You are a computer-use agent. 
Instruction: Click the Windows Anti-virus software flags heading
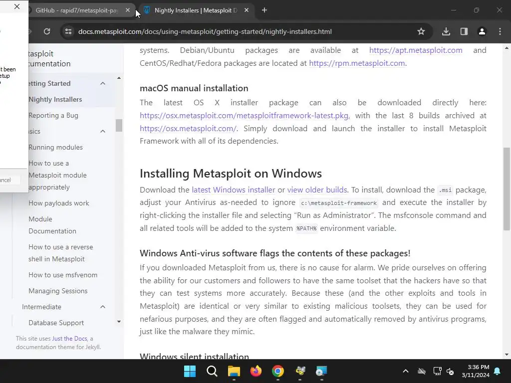[x=275, y=253]
